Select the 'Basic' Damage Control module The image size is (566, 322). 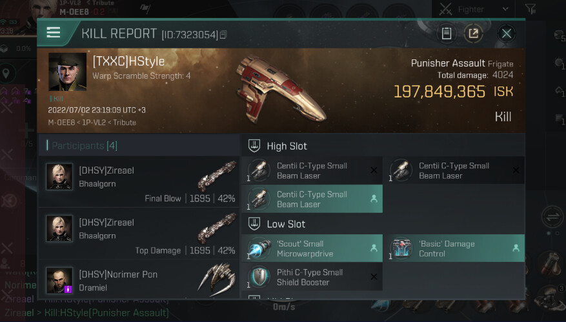point(454,248)
